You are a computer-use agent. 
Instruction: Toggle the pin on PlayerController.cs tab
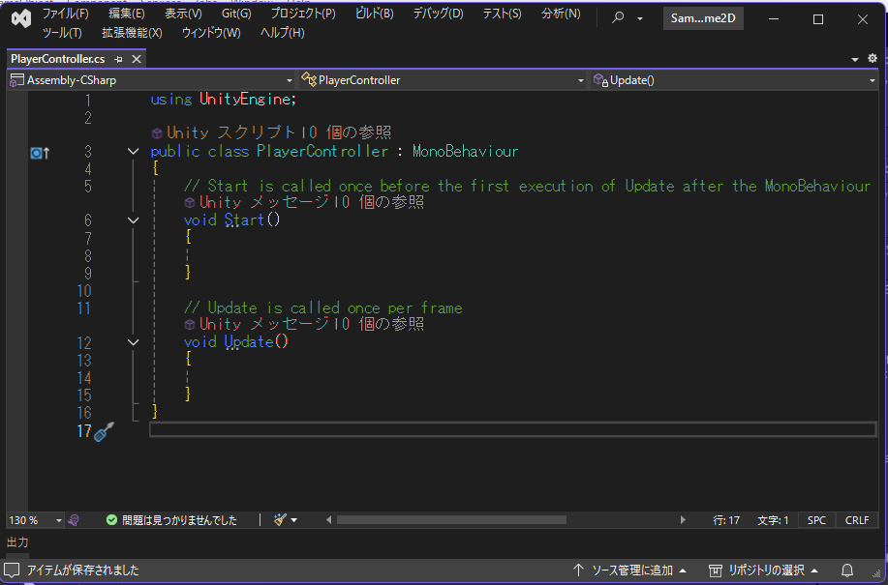tap(119, 59)
